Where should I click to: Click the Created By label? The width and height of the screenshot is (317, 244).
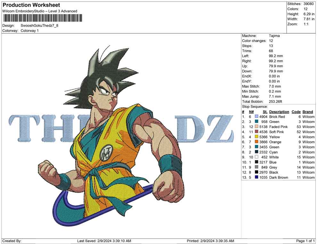tap(12, 241)
